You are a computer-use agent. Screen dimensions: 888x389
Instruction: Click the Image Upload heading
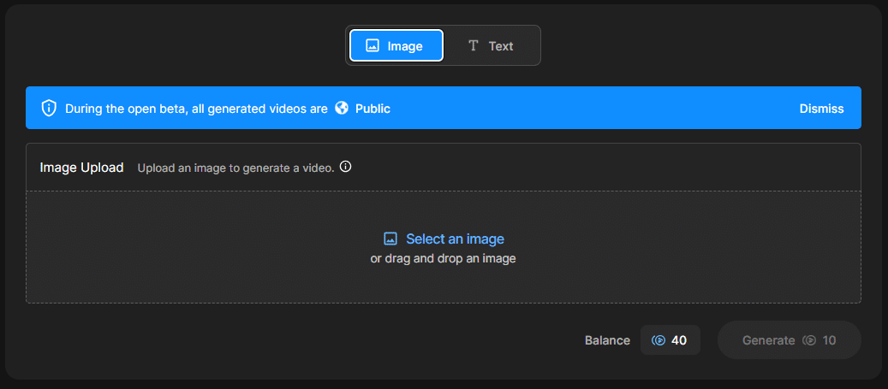[82, 168]
